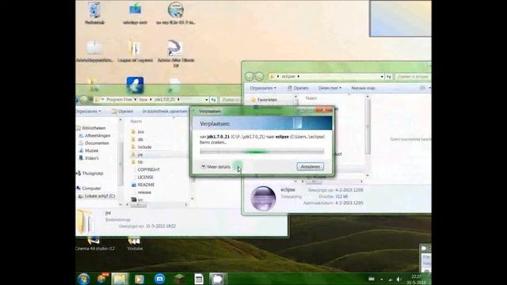Open the Cinema 4d studio r12 desktop icon

click(94, 243)
